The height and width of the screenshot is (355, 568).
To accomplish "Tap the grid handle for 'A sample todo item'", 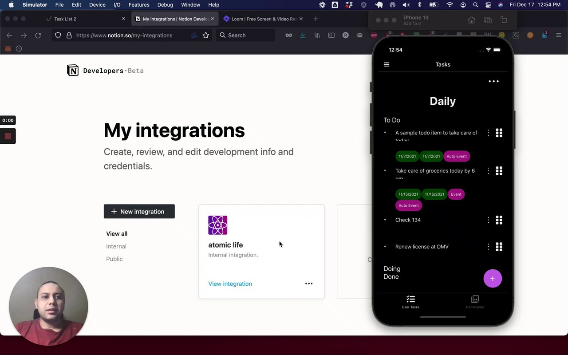I will click(499, 133).
